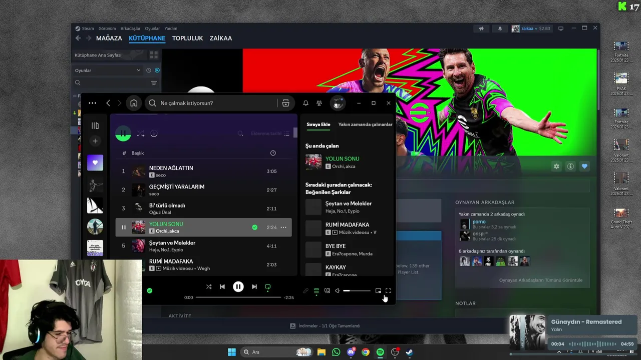The width and height of the screenshot is (641, 360).
Task: Open Spotify's three-dot main menu
Action: tap(92, 103)
